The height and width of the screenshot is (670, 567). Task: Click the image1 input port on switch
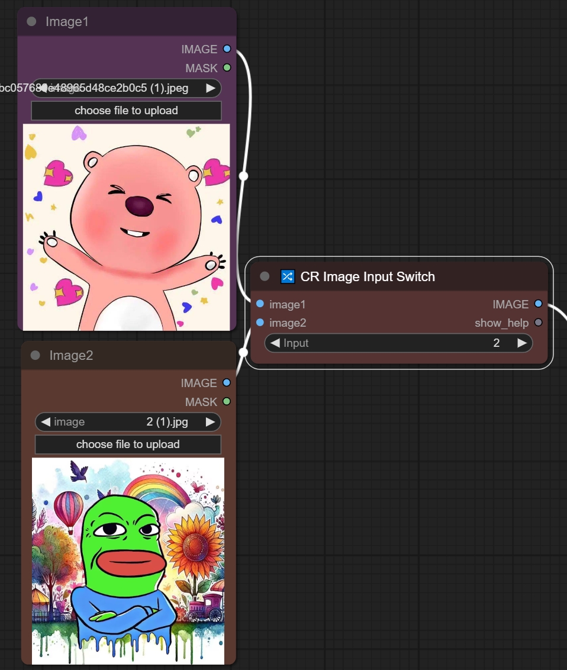pos(260,304)
